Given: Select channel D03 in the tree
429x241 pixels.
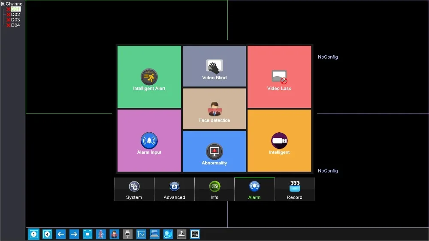Looking at the screenshot, I should coord(15,20).
